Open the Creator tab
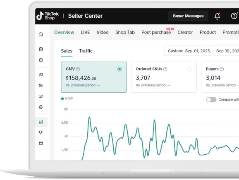Viewport: 239px width, 180px height. coord(185,32)
